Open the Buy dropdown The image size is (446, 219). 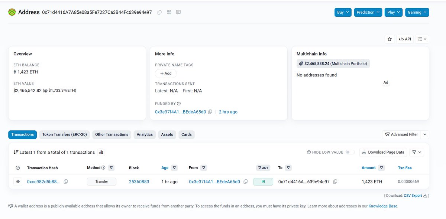click(343, 12)
